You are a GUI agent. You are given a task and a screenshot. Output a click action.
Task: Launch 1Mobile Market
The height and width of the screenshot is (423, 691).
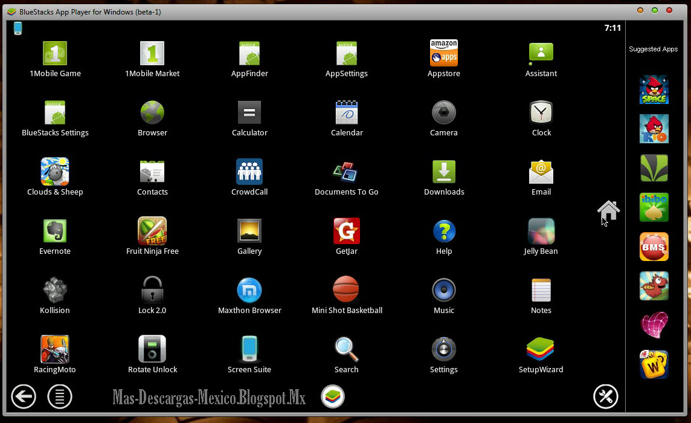[152, 53]
